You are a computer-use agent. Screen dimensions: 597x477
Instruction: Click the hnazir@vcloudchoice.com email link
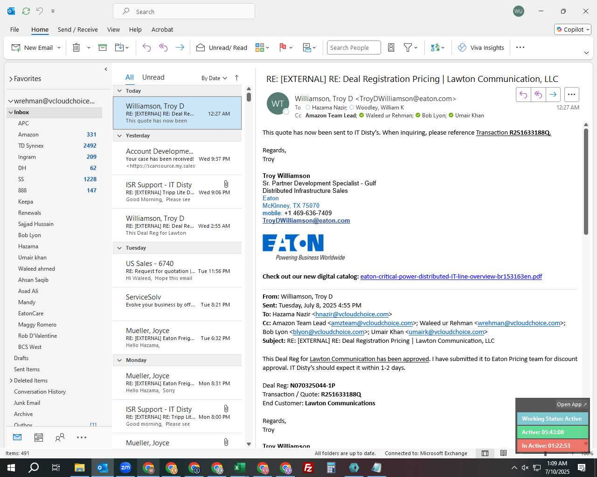352,314
